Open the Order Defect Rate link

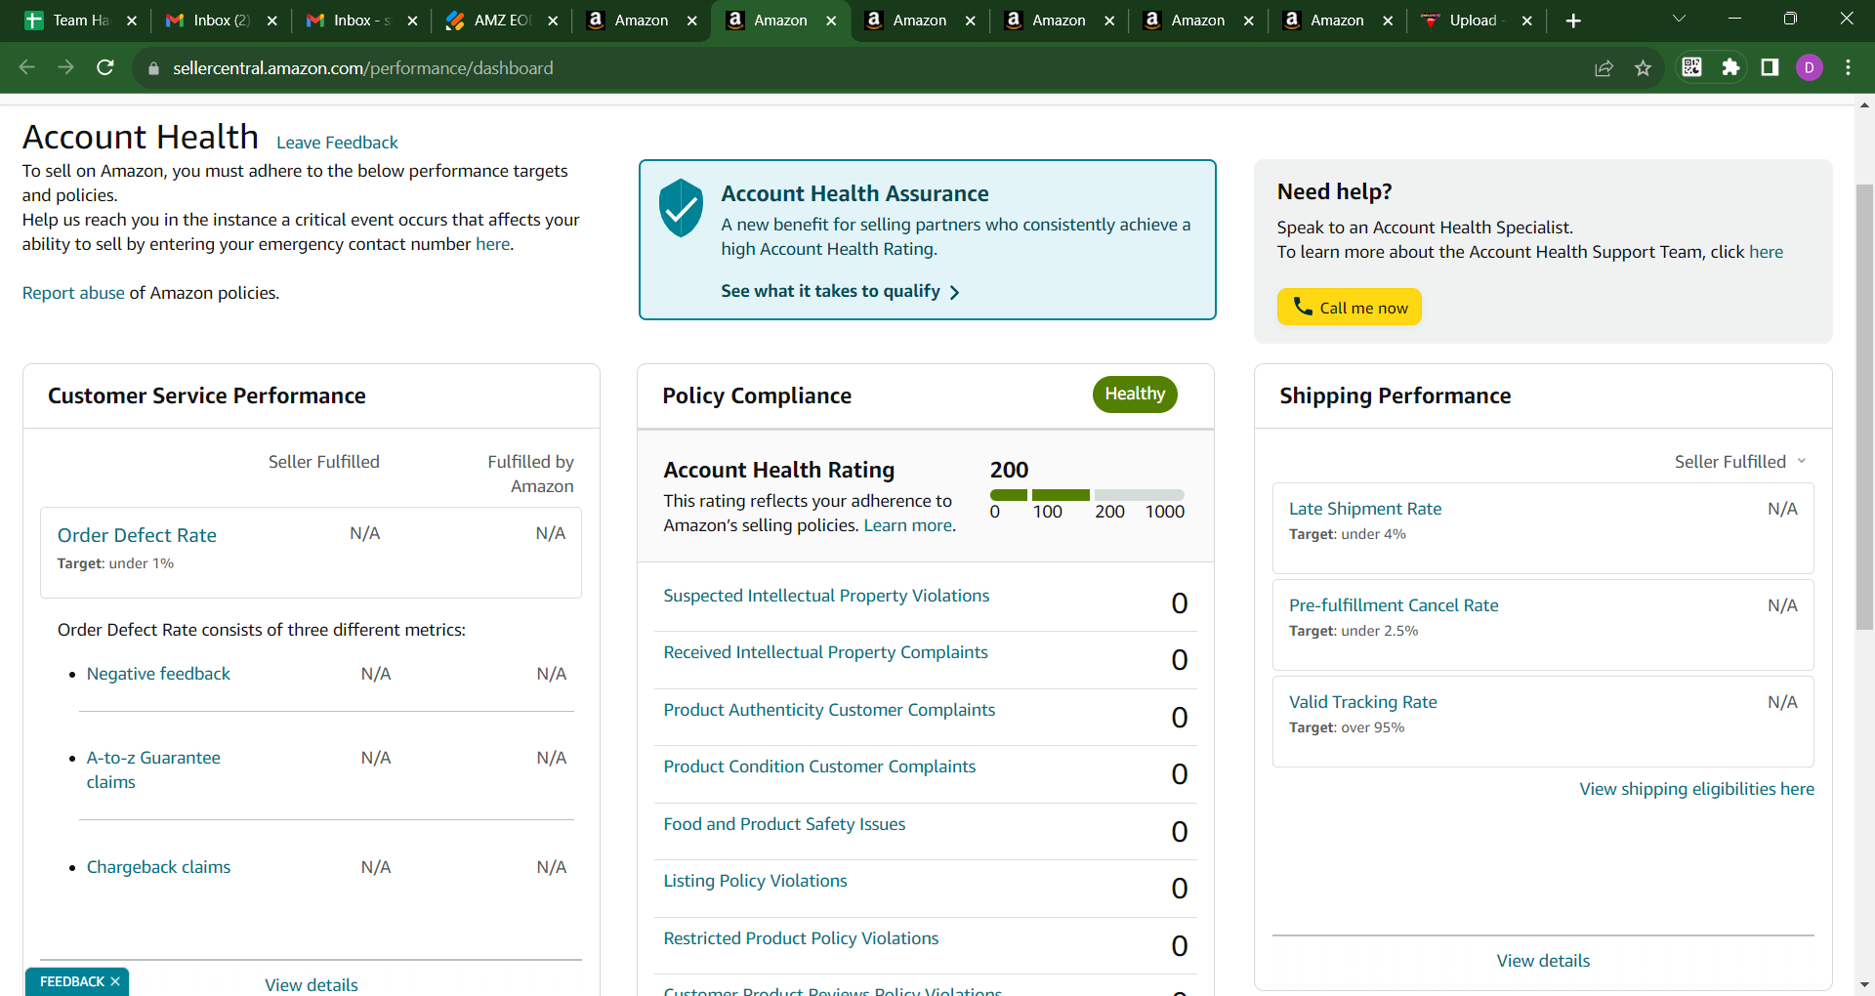[x=137, y=535]
